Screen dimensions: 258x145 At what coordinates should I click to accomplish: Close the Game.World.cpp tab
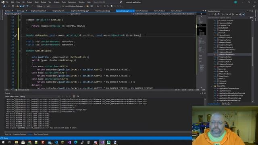133,11
